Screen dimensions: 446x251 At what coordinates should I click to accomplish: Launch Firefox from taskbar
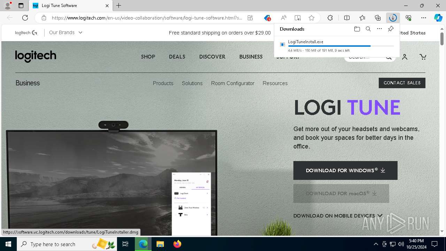[177, 244]
